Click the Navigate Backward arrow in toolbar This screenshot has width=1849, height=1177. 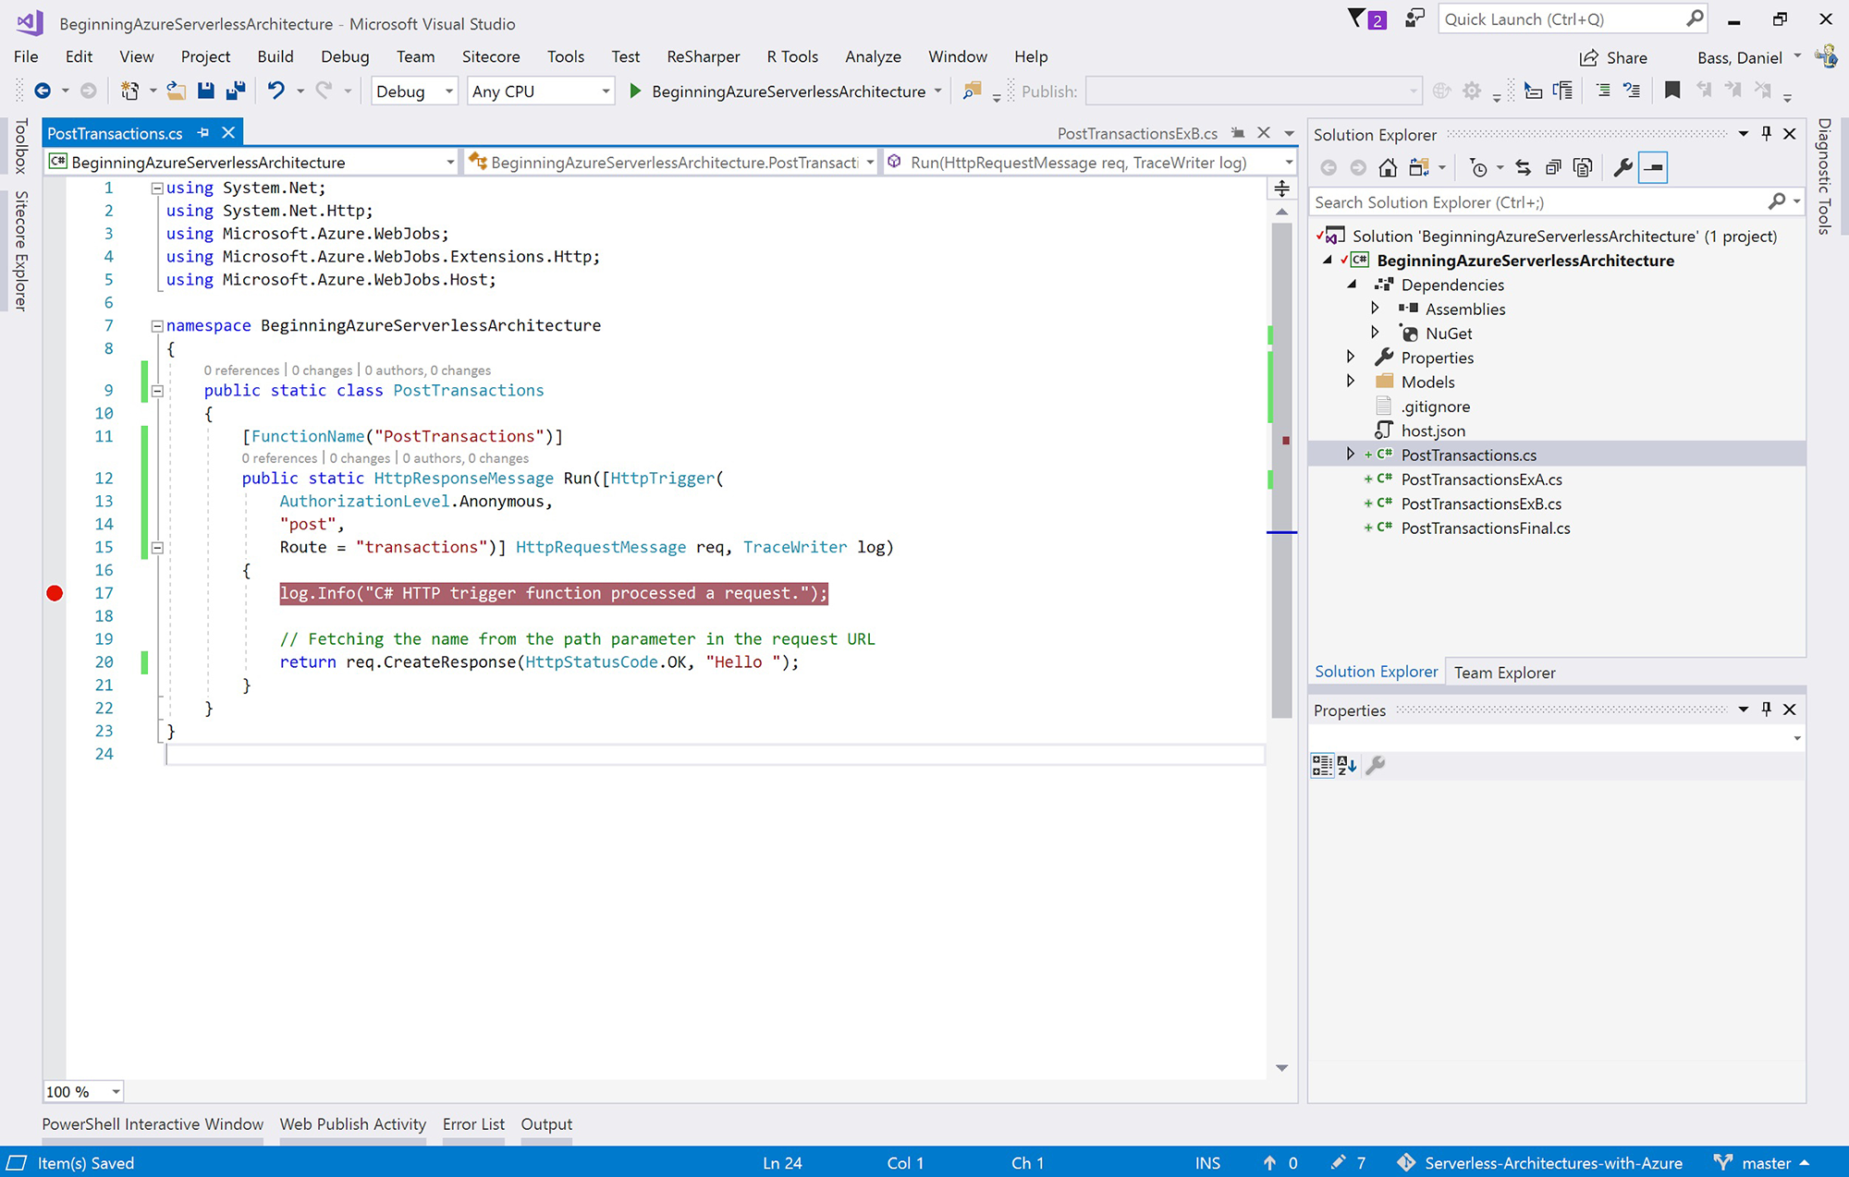[43, 91]
